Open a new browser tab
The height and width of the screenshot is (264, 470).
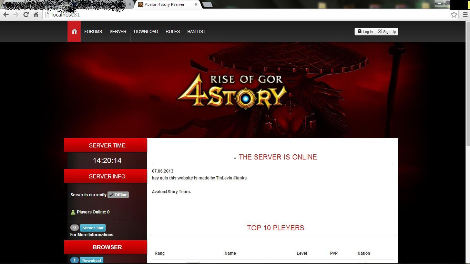pos(207,4)
